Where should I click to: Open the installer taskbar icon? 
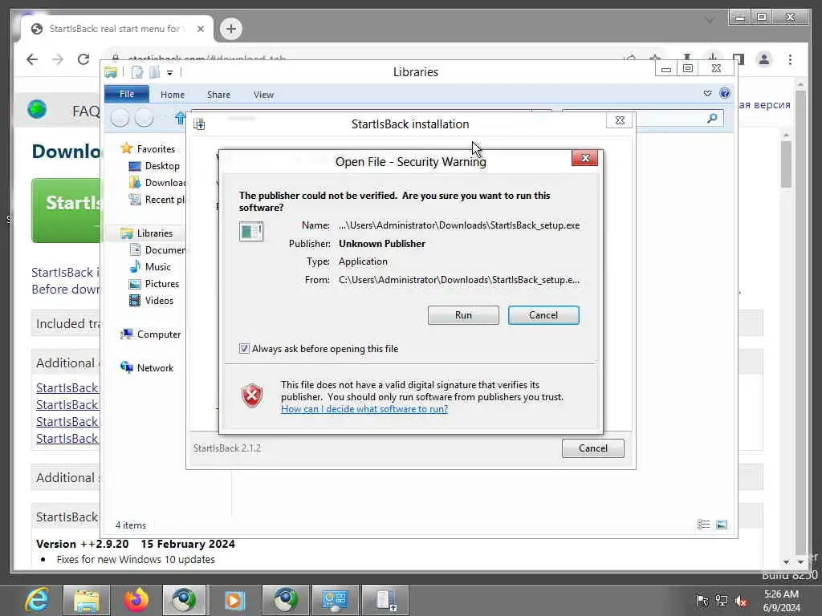coord(386,600)
